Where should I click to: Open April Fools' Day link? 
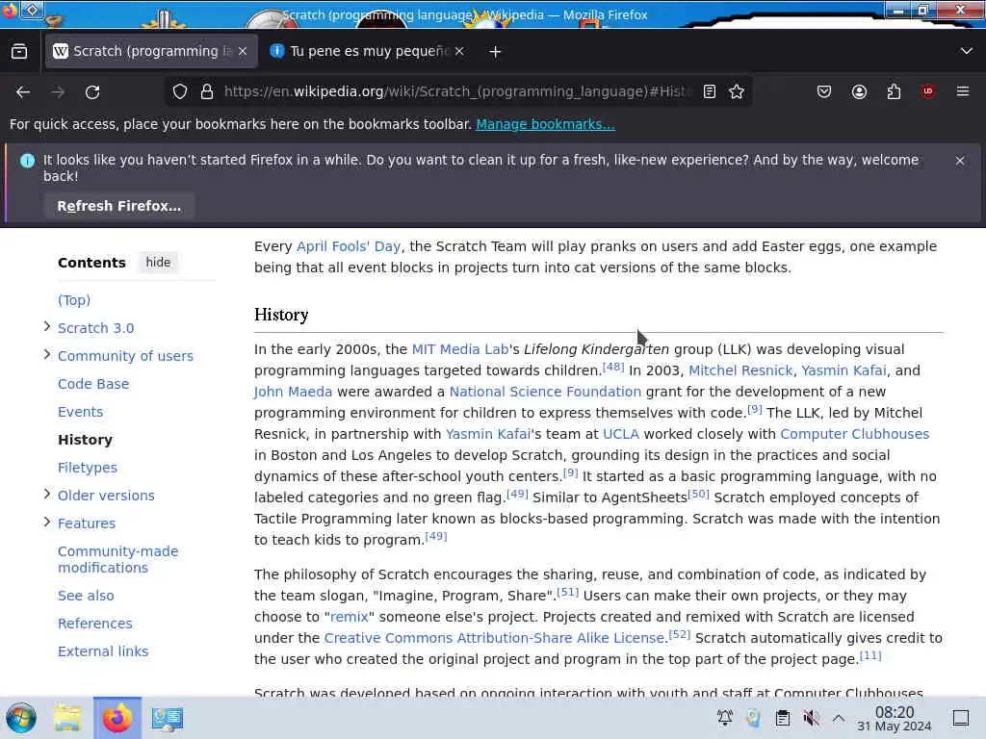tap(349, 246)
